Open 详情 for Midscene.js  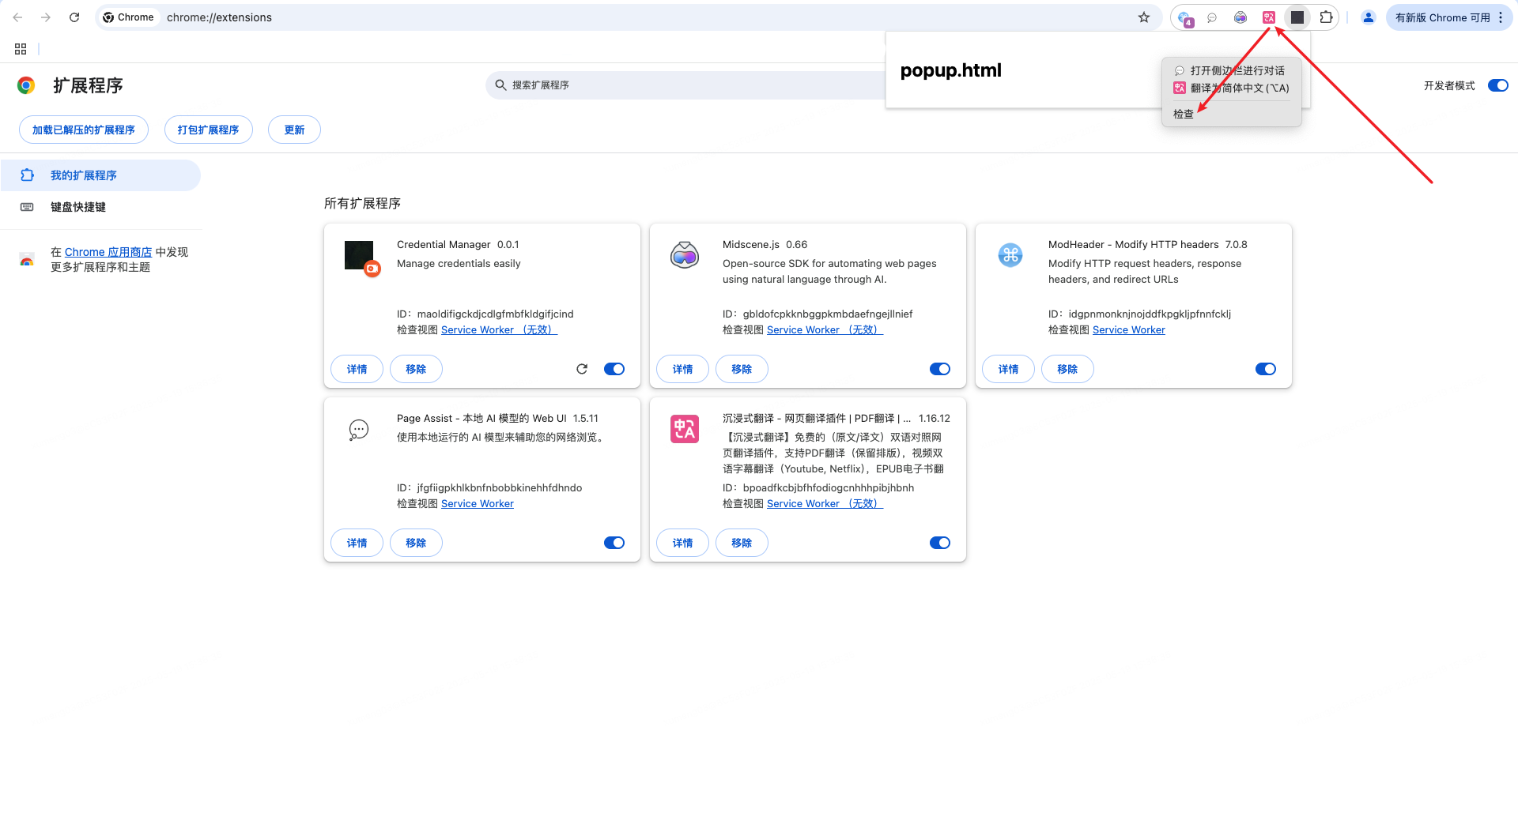click(682, 369)
